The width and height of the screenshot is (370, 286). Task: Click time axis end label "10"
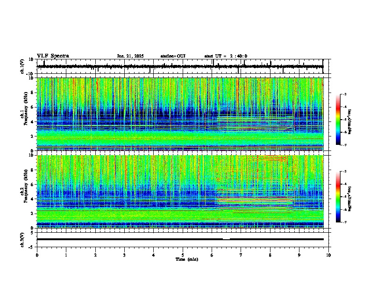pyautogui.click(x=328, y=255)
